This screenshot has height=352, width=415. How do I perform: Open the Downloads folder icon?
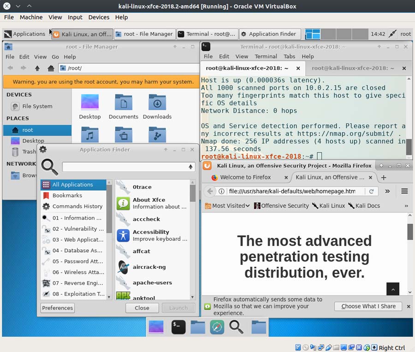tap(157, 107)
